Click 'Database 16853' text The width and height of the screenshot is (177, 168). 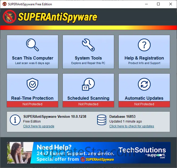[122, 116]
